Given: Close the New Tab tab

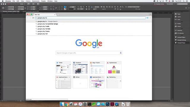Looking at the screenshot, I should [55, 15].
